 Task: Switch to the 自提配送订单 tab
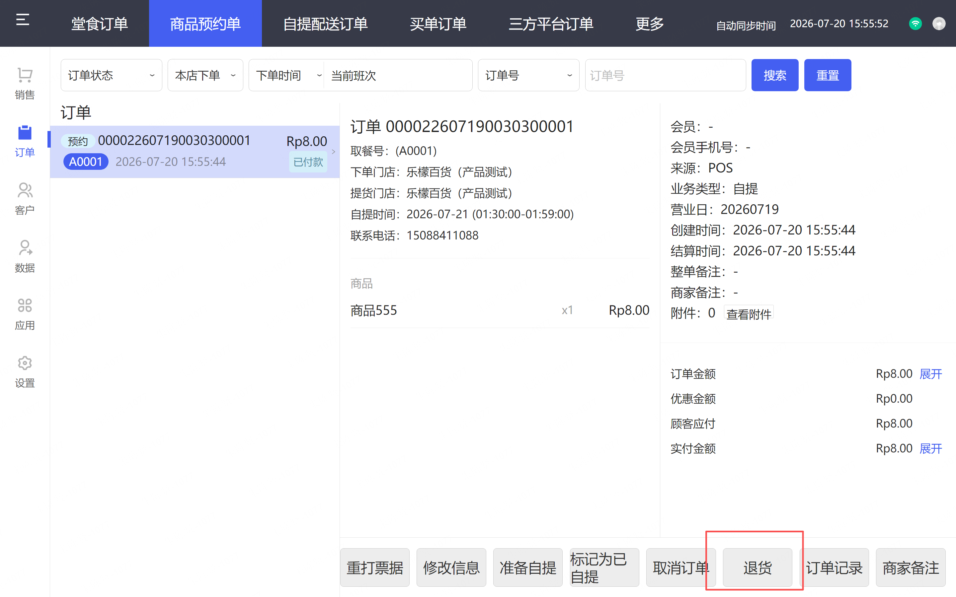tap(326, 24)
